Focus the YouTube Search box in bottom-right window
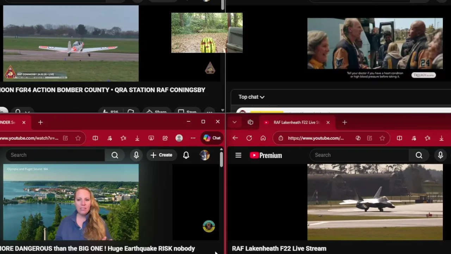 359,155
